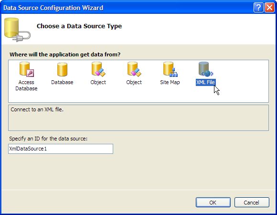
Task: Click the database plug wizard header icon
Action: tap(17, 30)
